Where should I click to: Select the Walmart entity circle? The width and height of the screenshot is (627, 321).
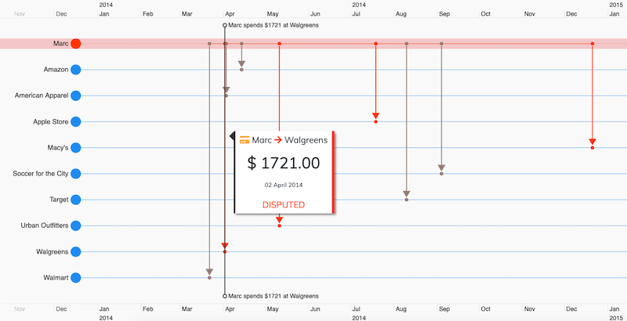click(75, 277)
